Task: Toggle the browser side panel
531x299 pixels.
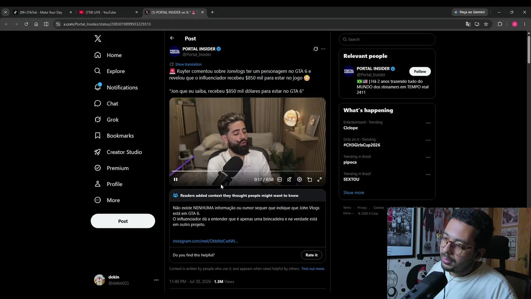Action: tap(46, 24)
